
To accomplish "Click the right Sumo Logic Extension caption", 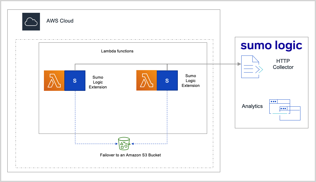I will point(191,81).
